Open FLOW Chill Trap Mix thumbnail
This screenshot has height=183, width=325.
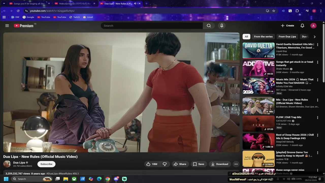258,124
